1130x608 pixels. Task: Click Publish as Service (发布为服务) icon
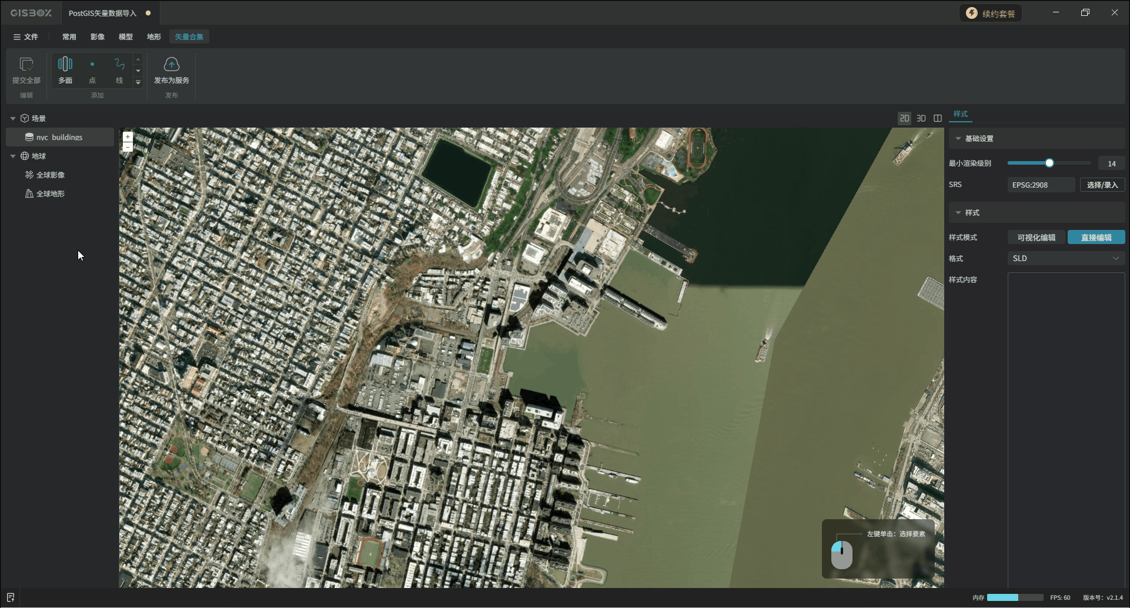171,65
